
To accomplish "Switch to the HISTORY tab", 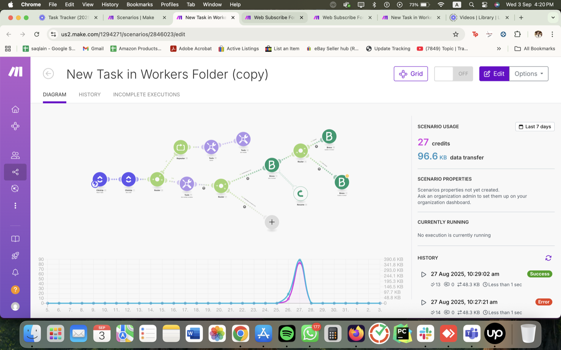I will click(x=90, y=95).
